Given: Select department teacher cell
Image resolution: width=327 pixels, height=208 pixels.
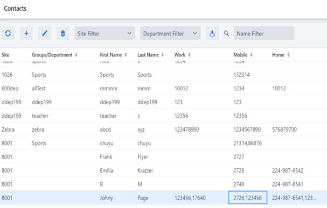Looking at the screenshot, I should click(40, 116).
